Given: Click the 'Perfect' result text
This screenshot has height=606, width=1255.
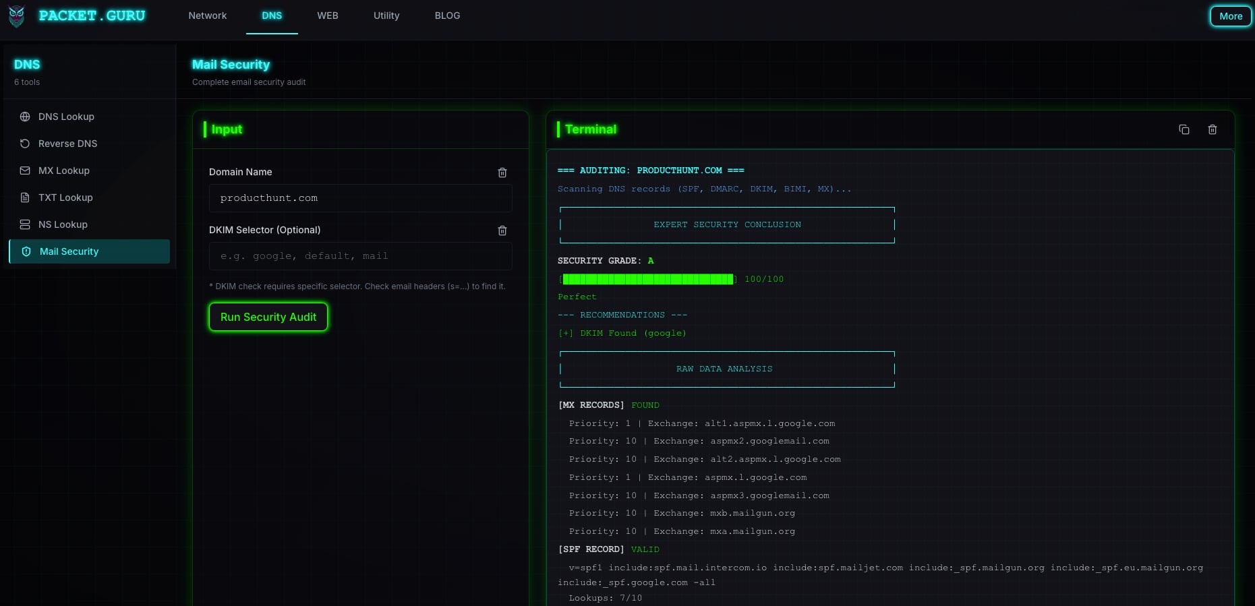Looking at the screenshot, I should pyautogui.click(x=577, y=297).
